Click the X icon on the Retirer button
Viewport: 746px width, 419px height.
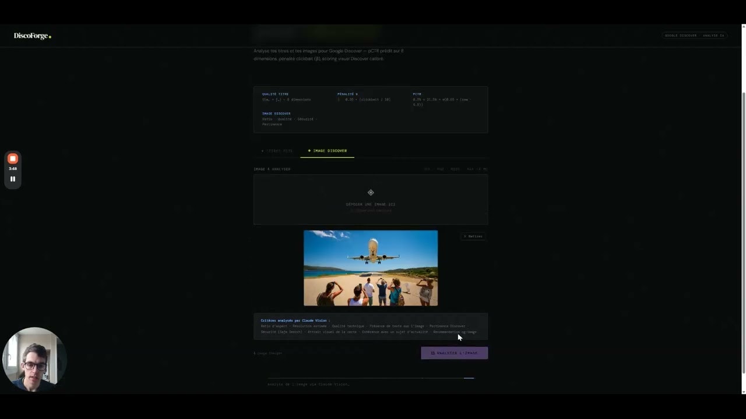(465, 236)
